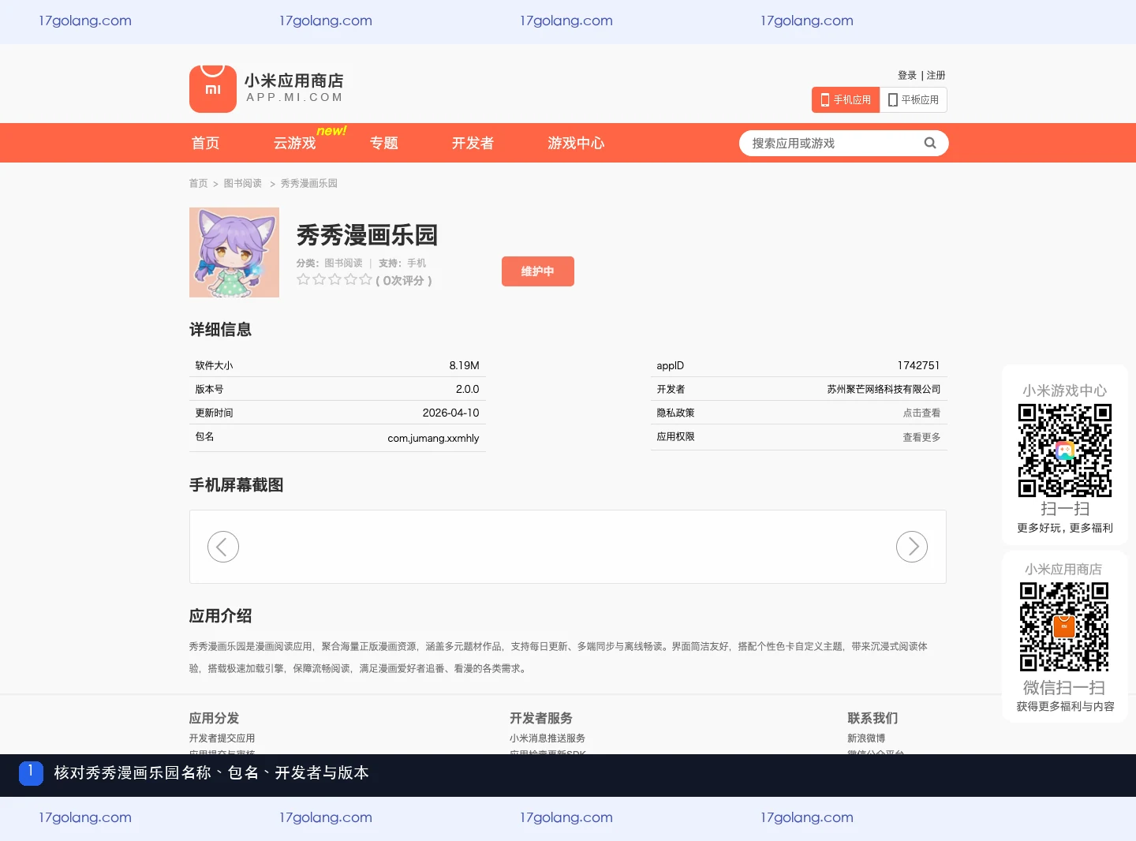Click the 秀秀漫画乐园 app title
Image resolution: width=1136 pixels, height=841 pixels.
coord(367,235)
